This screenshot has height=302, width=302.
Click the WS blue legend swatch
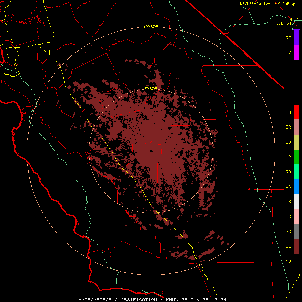point(296,187)
